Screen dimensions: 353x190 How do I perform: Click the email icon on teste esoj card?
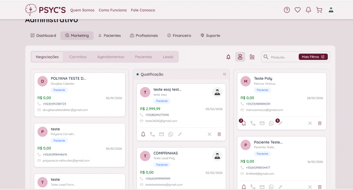click(x=161, y=134)
